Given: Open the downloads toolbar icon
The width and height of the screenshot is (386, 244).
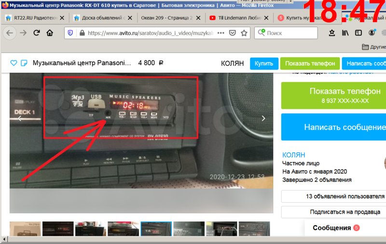Looking at the screenshot, I should [332, 33].
